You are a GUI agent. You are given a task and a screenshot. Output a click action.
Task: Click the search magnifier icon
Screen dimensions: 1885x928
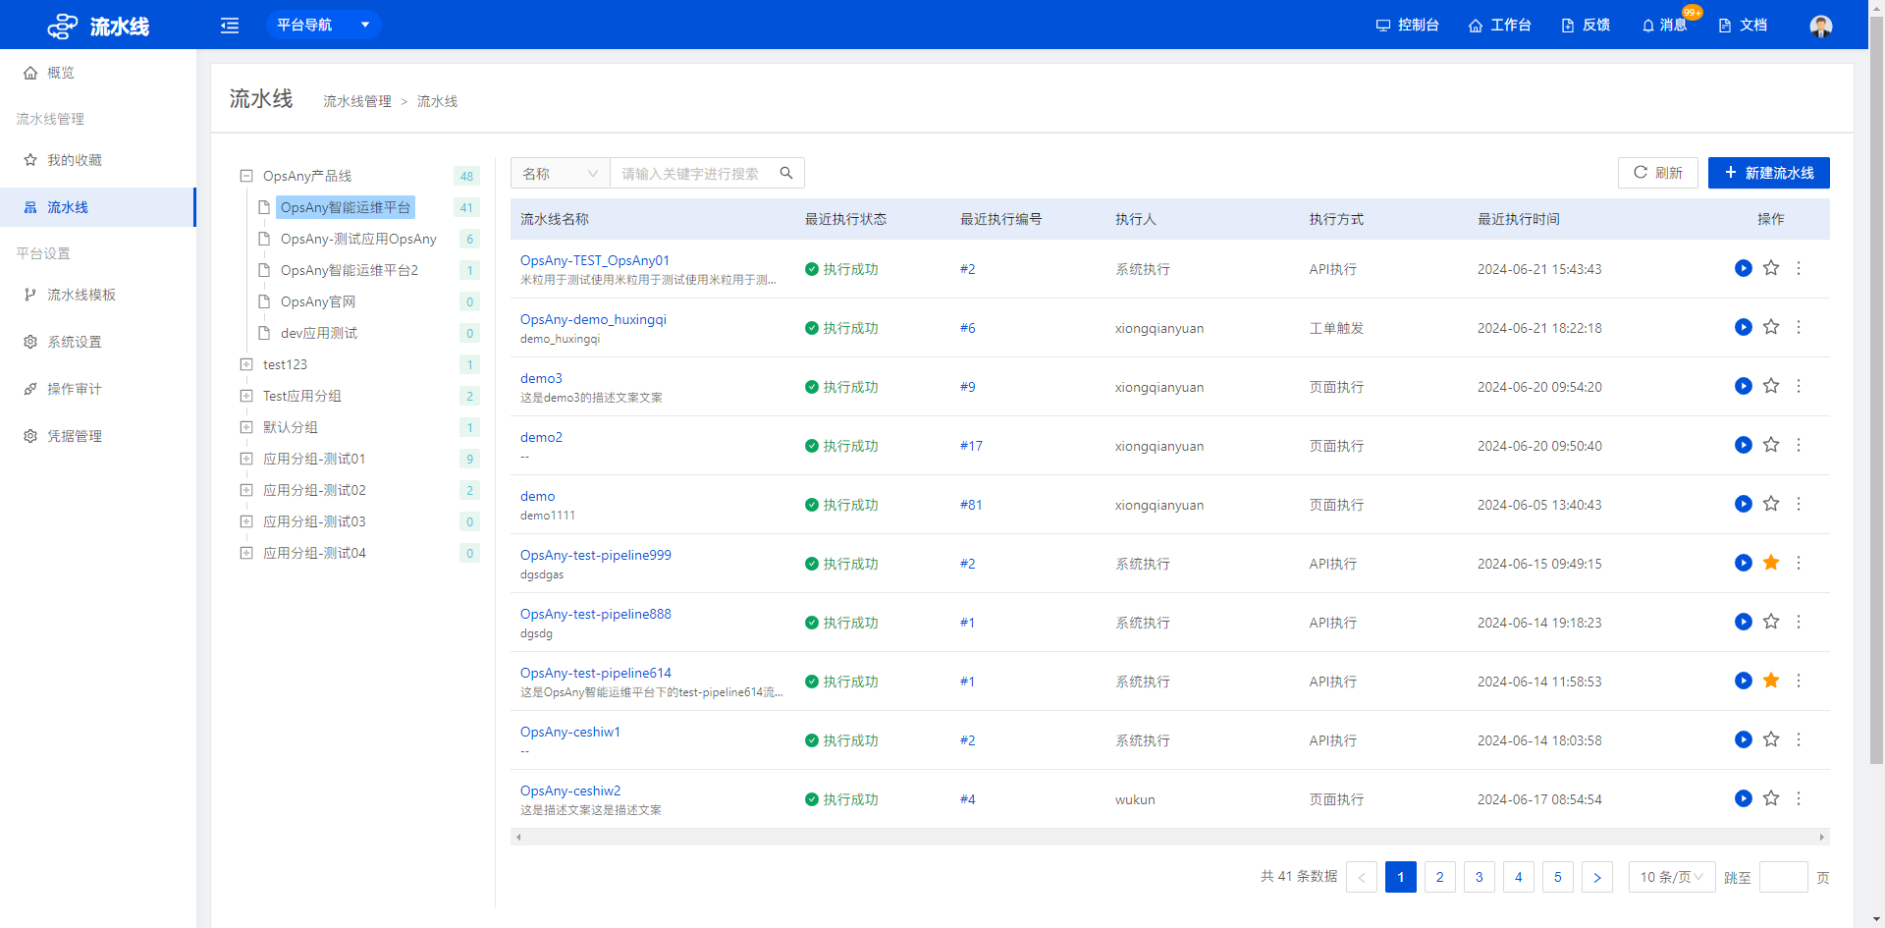click(x=786, y=173)
